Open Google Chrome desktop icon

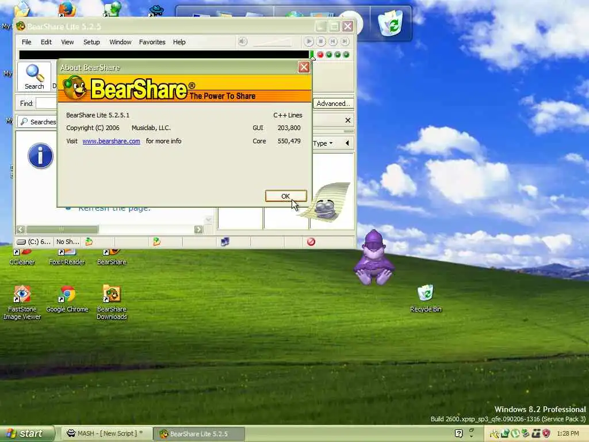[x=67, y=299]
